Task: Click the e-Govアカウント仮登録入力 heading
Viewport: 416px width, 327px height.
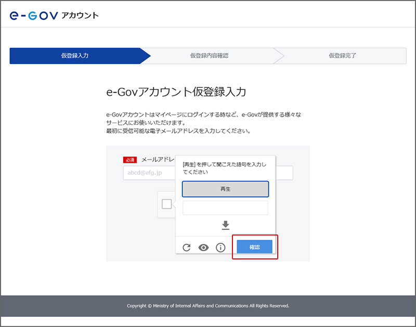Action: 176,92
